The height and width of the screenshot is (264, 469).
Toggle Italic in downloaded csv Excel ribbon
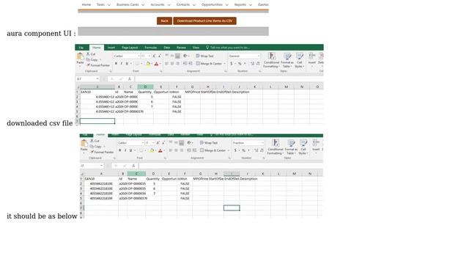122,64
